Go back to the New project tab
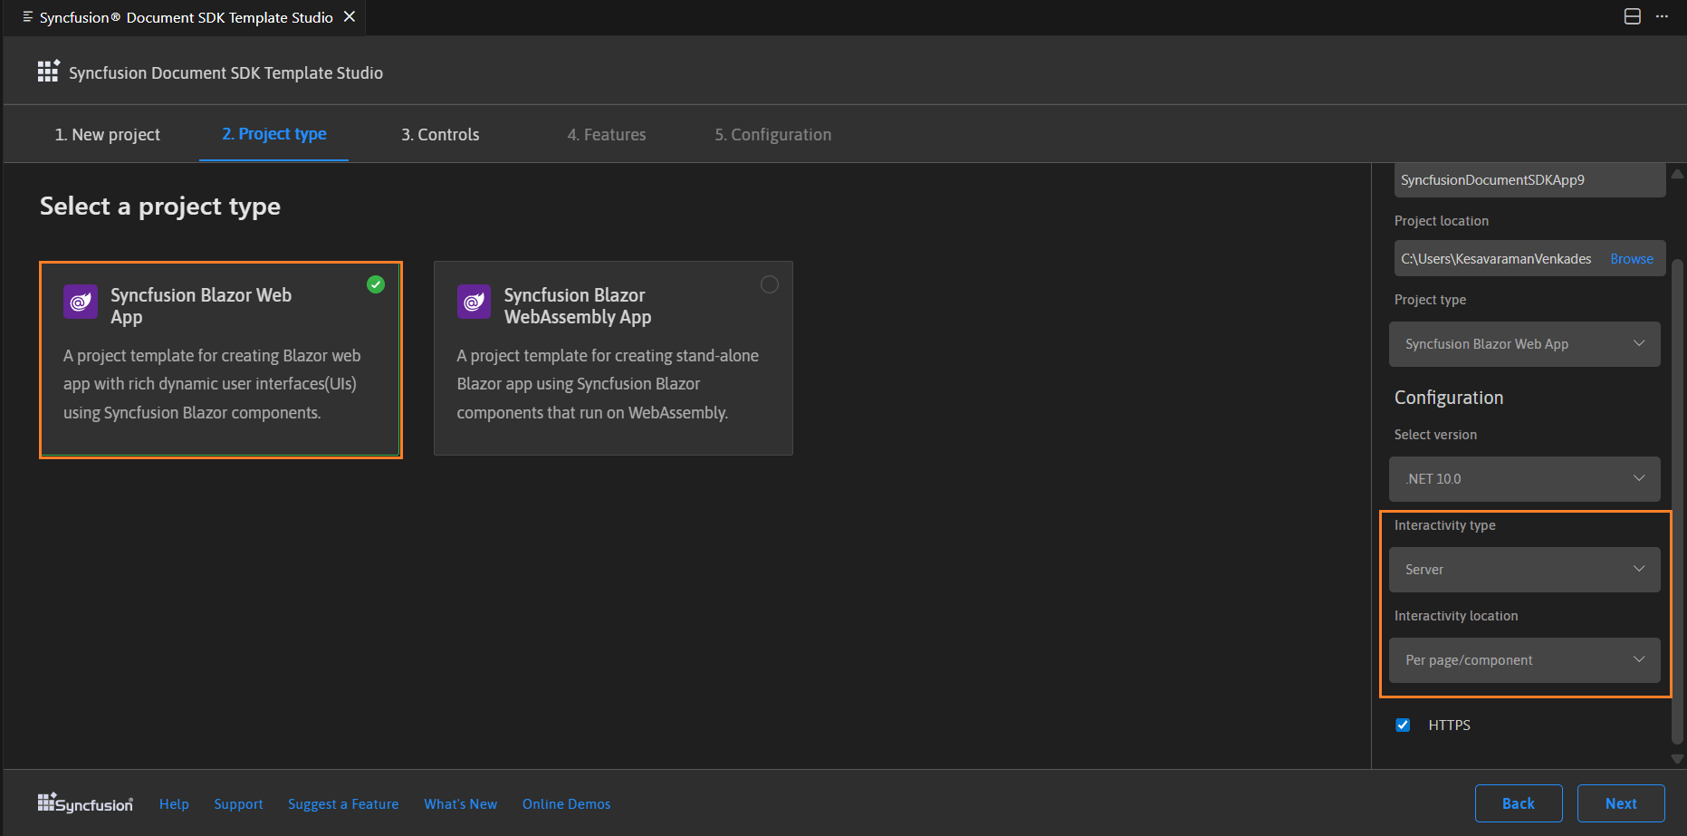1687x836 pixels. 107,134
